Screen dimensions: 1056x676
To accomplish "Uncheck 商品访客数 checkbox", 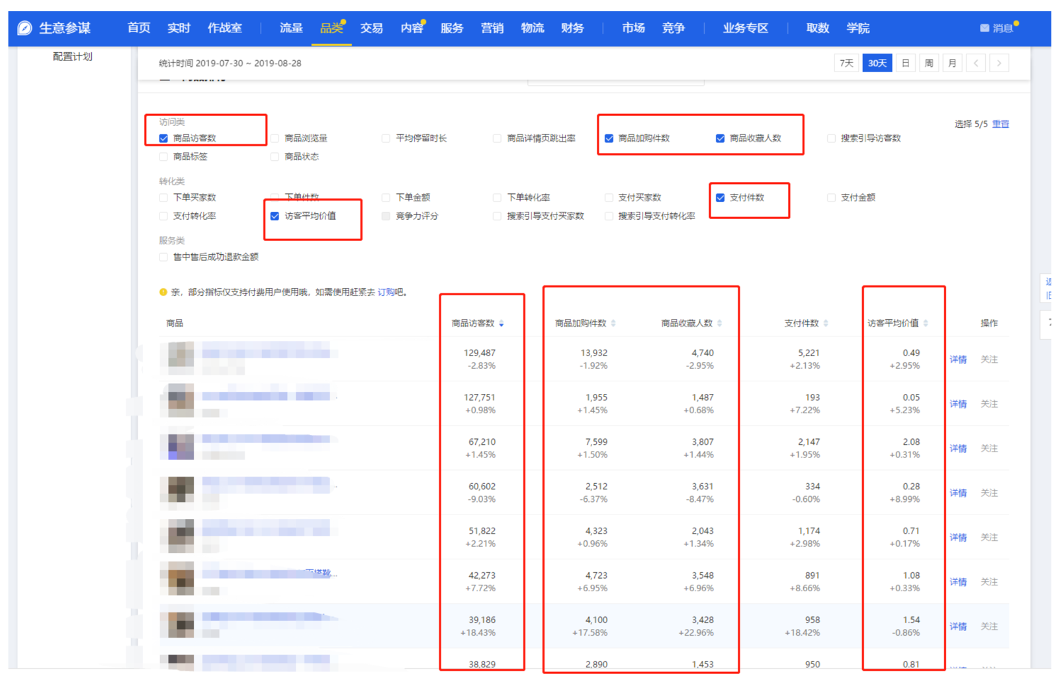I will (x=163, y=138).
